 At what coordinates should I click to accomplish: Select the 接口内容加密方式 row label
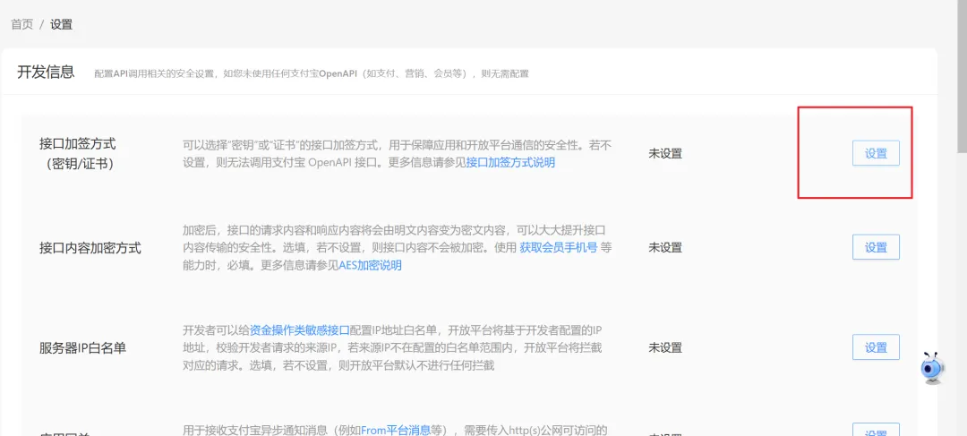coord(90,248)
